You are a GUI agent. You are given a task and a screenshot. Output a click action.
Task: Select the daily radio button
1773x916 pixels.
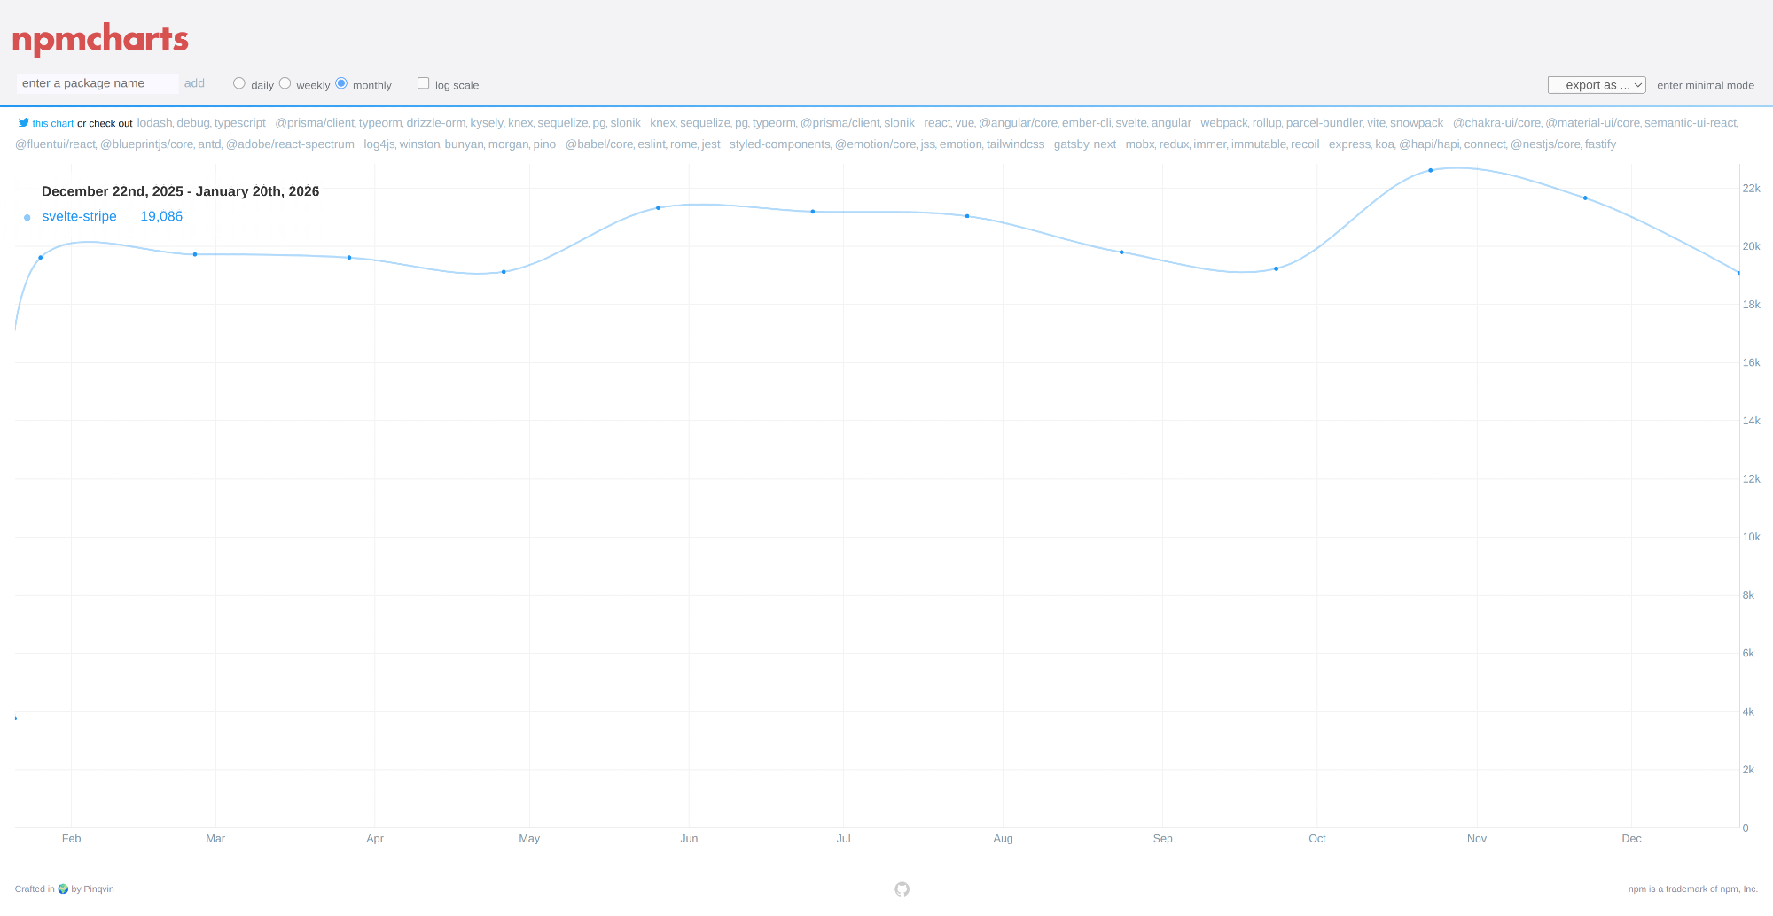click(x=239, y=83)
